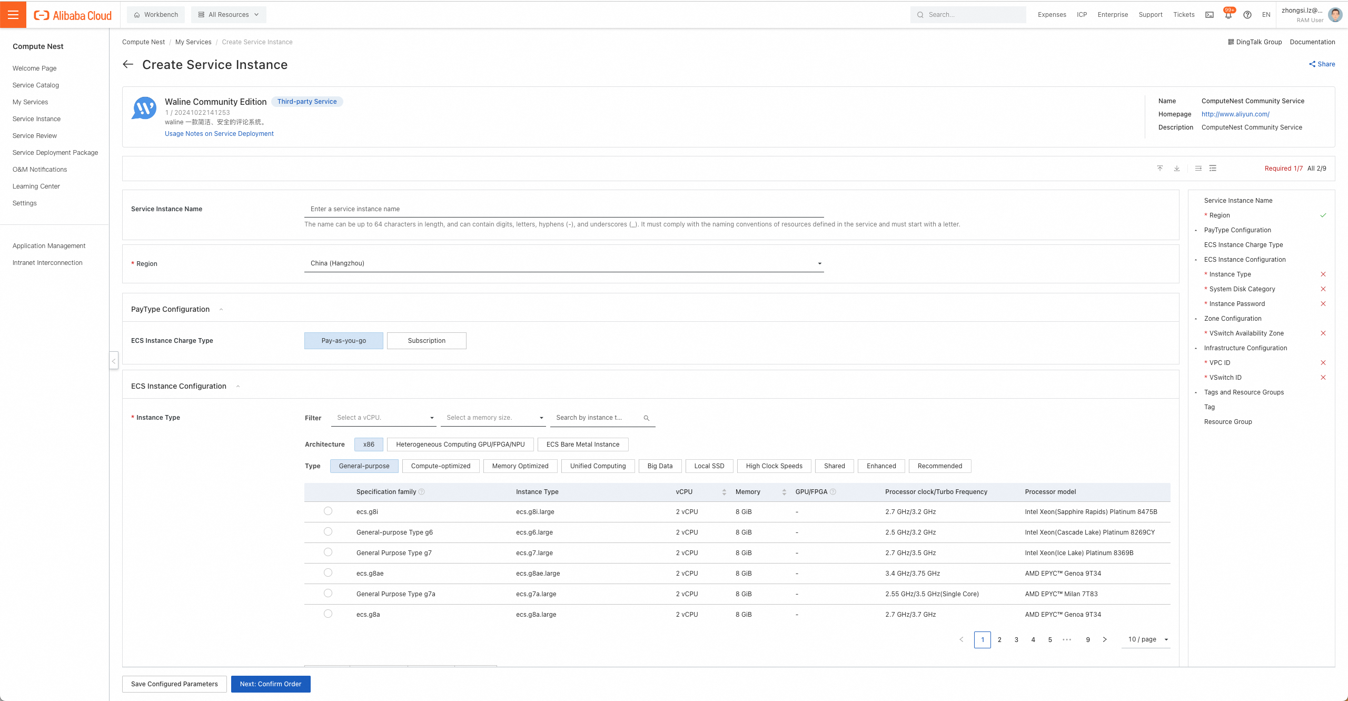
Task: Open the http://www.aliyun.com/ homepage link
Action: (x=1235, y=114)
